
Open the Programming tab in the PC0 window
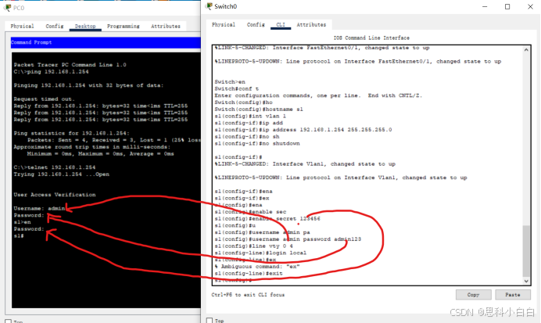tap(124, 27)
